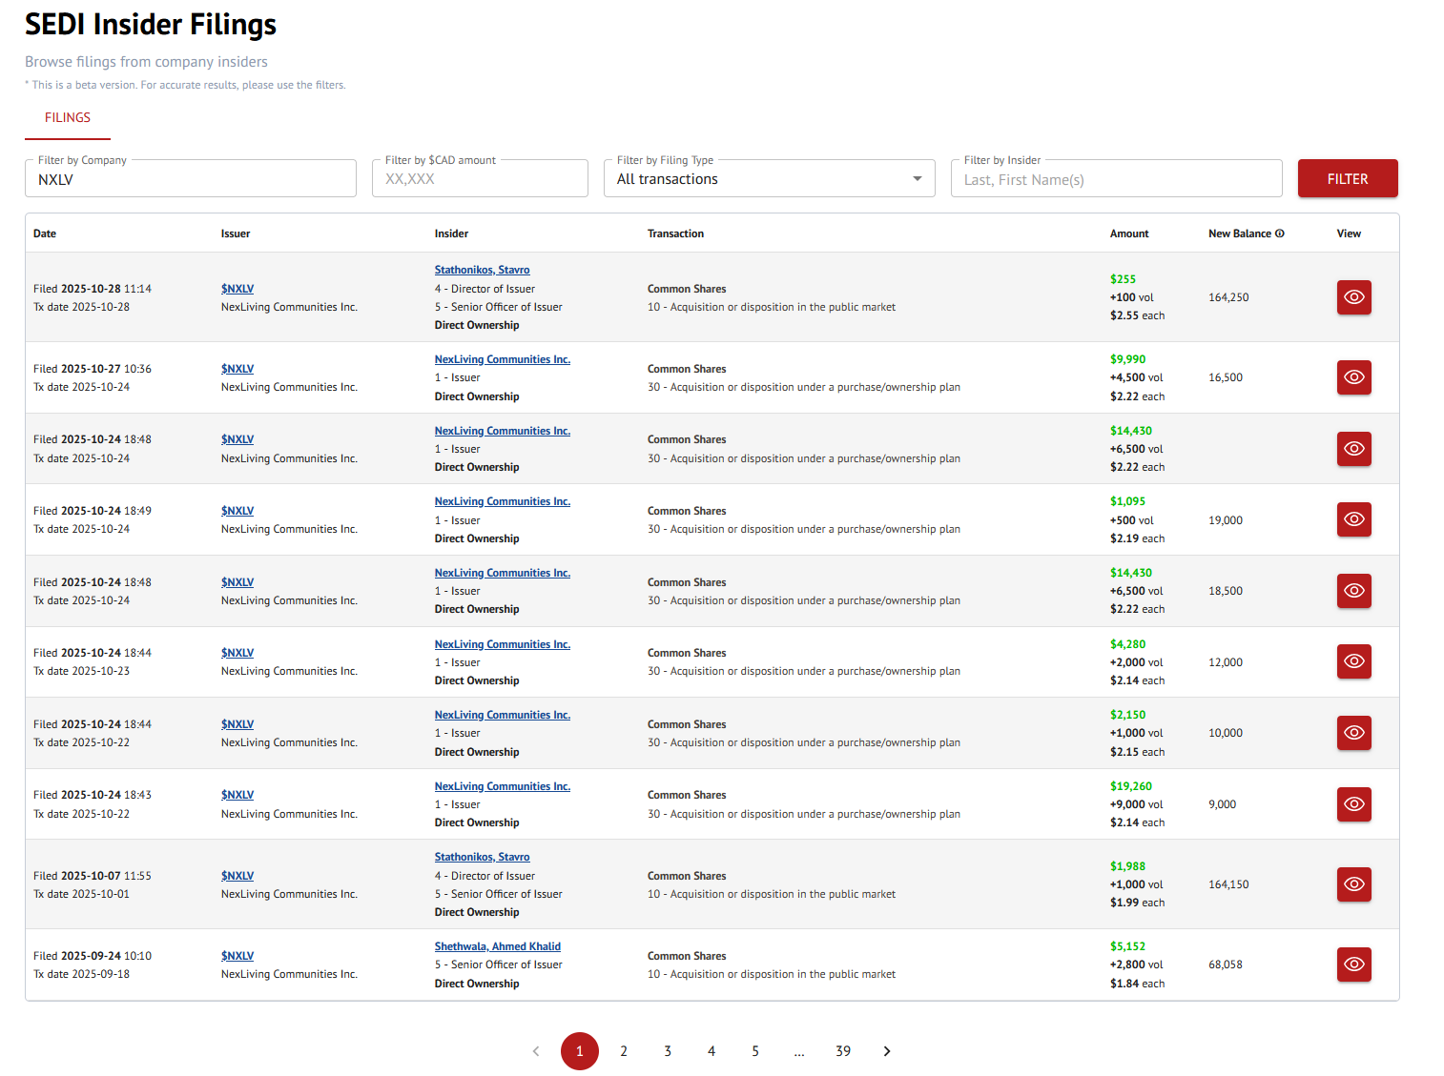This screenshot has height=1076, width=1444.
Task: Click the Date column header
Action: (x=45, y=233)
